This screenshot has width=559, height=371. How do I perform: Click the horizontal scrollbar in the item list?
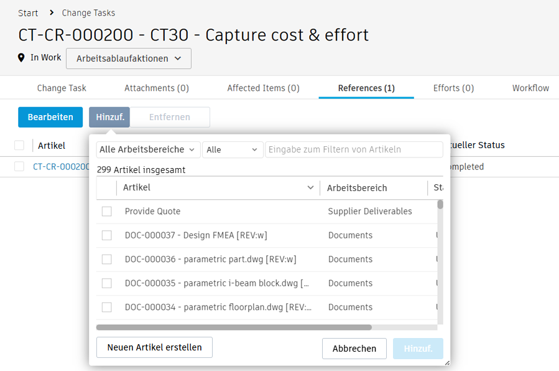pos(234,327)
